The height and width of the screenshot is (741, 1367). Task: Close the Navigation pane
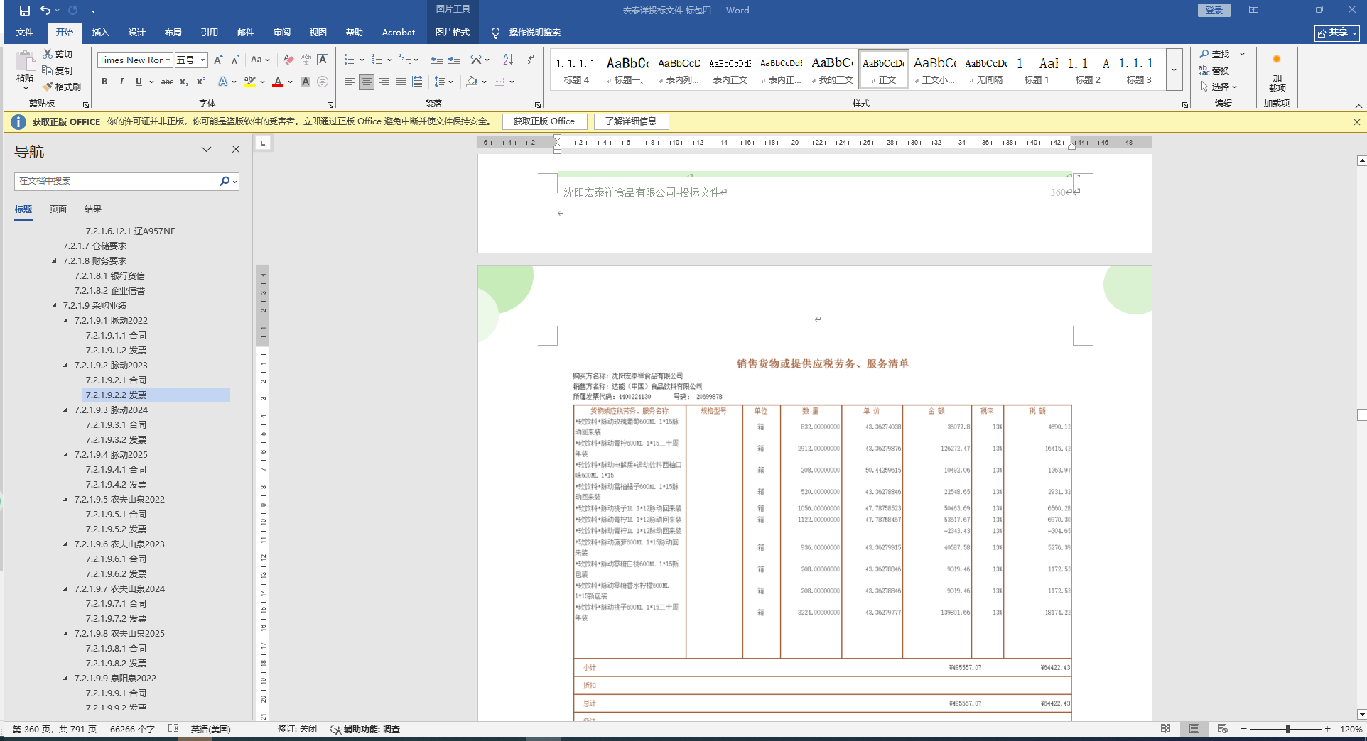point(236,149)
